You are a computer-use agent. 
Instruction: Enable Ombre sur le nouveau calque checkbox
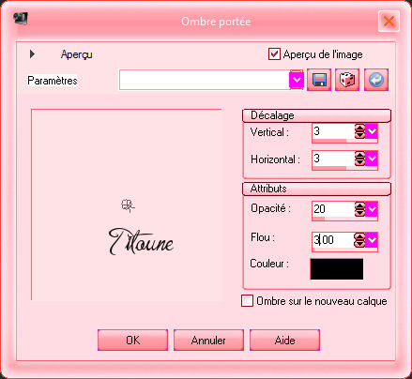[x=247, y=301]
